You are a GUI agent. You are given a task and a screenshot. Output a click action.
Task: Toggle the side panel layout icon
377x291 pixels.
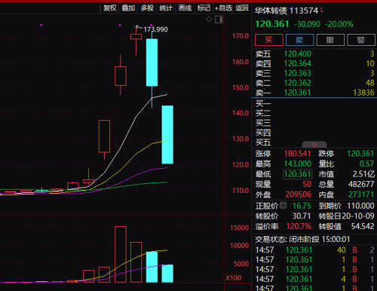[x=219, y=20]
